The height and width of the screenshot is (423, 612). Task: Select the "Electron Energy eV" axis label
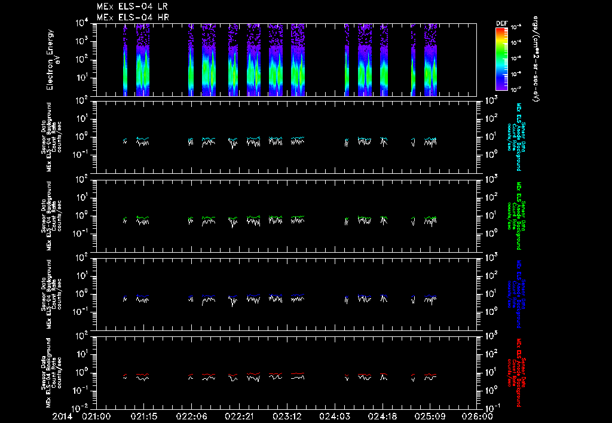[53, 60]
